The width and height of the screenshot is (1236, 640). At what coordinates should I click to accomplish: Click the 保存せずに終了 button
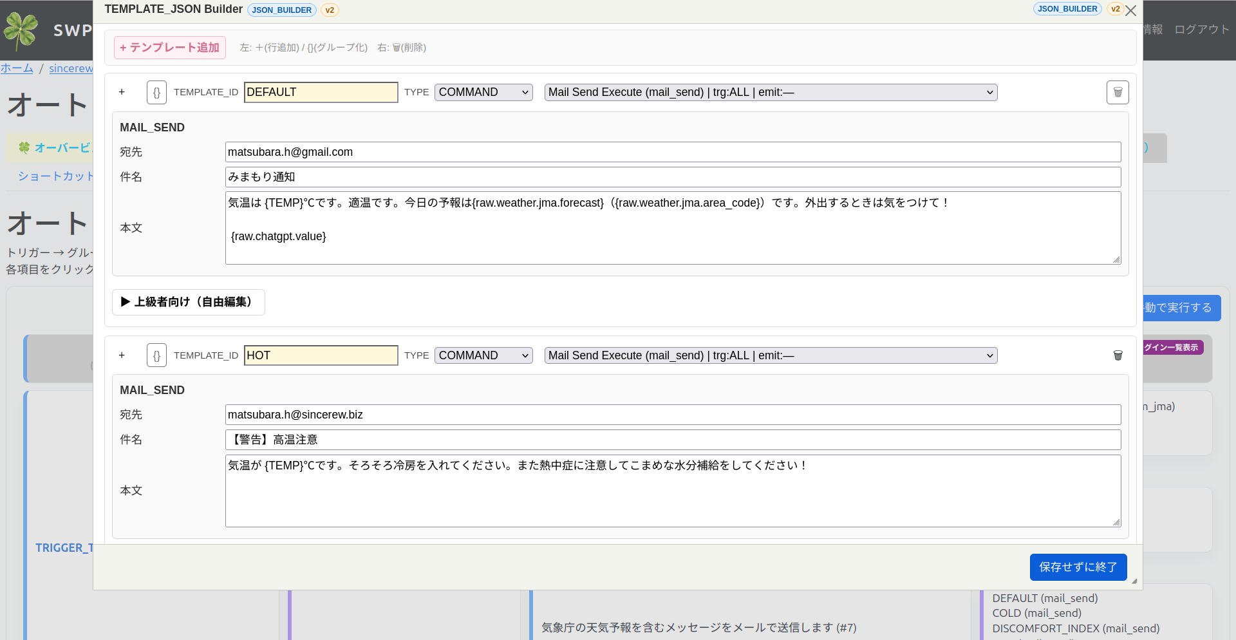pos(1078,567)
